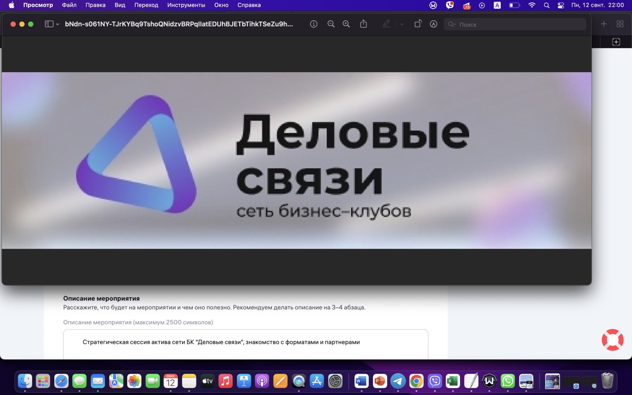Open the markup tools dropdown chevron
This screenshot has height=395, width=632.
coord(402,24)
